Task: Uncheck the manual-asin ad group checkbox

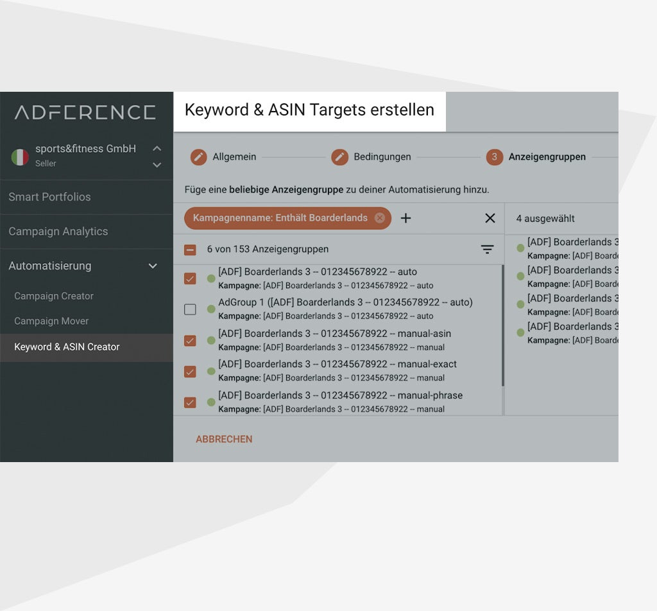Action: coord(190,341)
